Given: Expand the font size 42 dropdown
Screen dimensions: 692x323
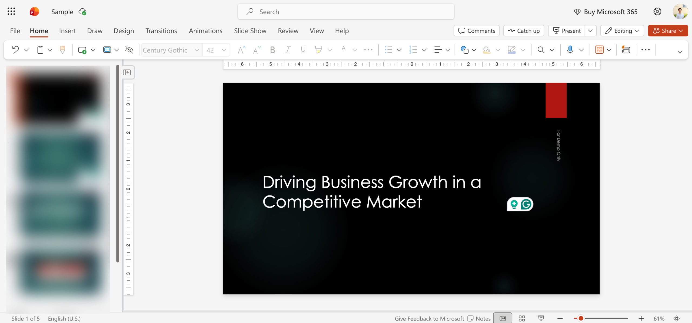Looking at the screenshot, I should pos(224,50).
